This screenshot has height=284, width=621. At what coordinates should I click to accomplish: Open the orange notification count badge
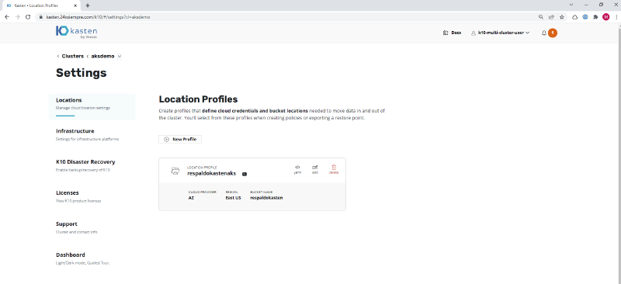pyautogui.click(x=553, y=33)
